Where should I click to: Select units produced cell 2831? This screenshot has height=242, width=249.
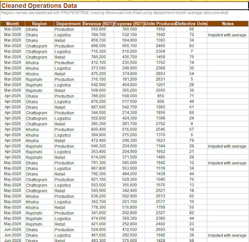pos(160,79)
